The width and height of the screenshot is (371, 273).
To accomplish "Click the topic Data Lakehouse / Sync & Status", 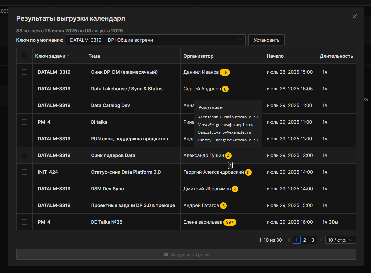I will click(126, 89).
